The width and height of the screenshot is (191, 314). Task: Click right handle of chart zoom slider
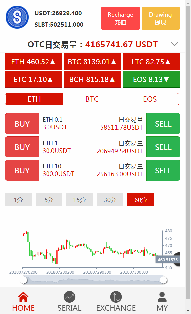[x=163, y=280]
